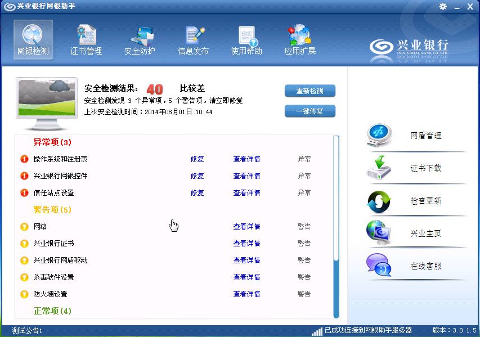480x337 pixels.
Task: Click 已成功连接到网银助手服务器 status text
Action: point(368,330)
